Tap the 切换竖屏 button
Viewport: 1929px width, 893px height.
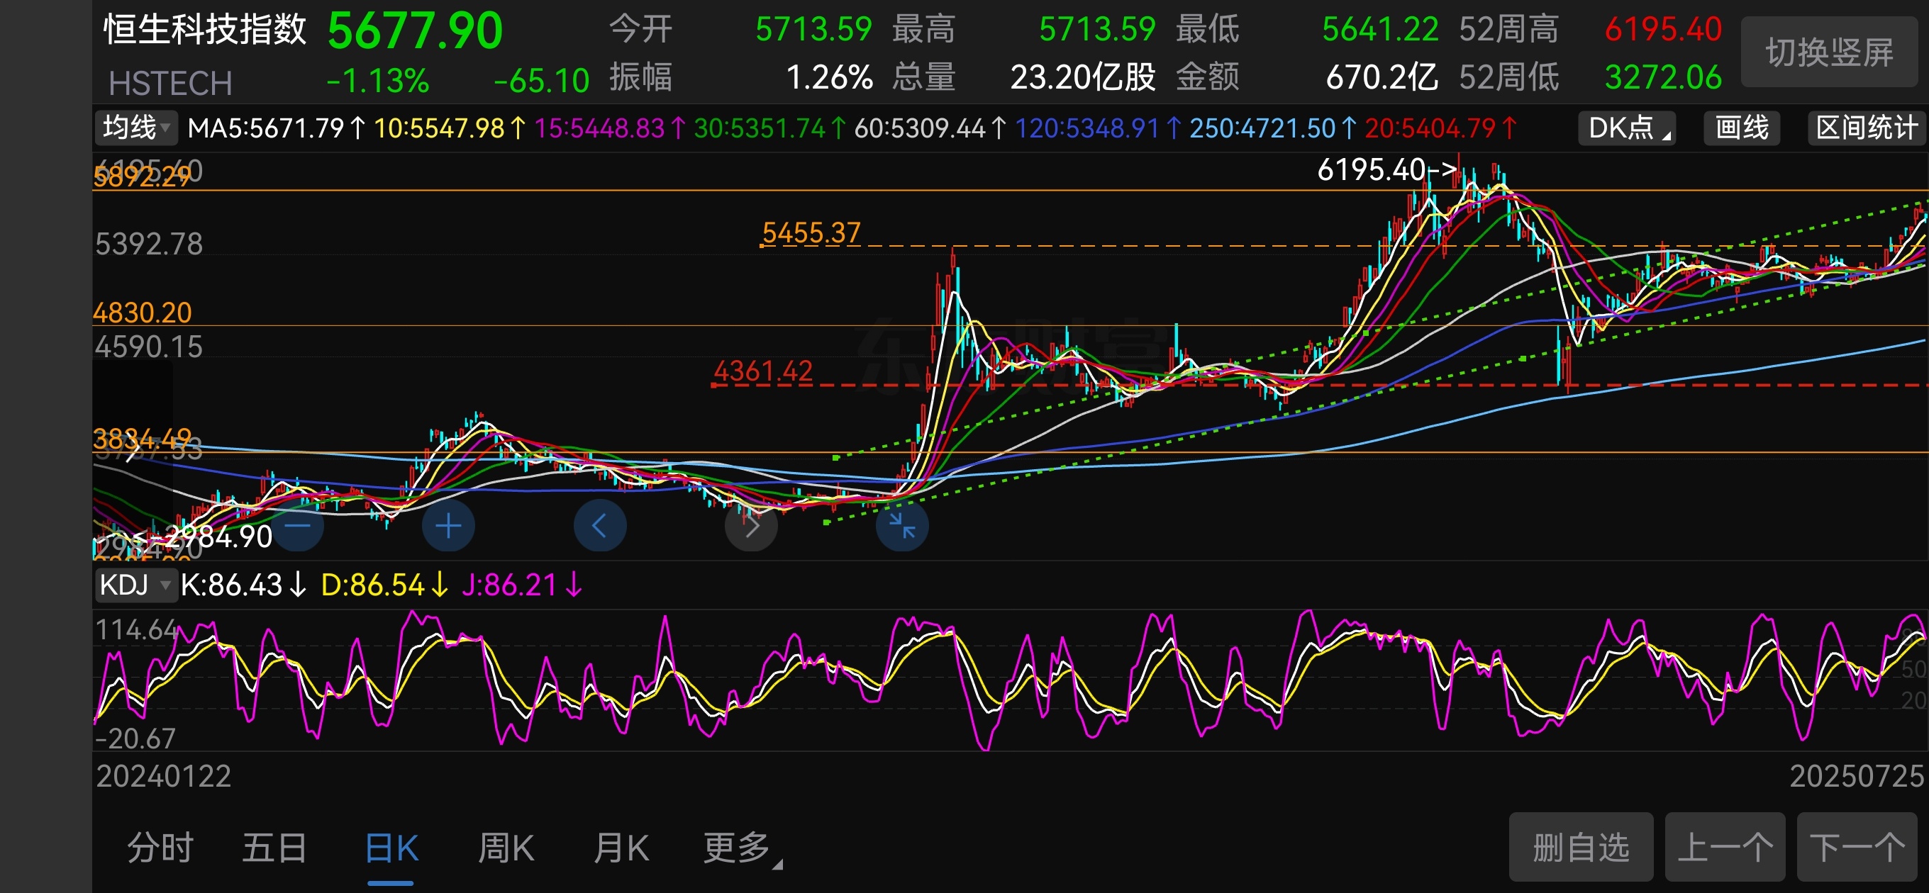1830,52
